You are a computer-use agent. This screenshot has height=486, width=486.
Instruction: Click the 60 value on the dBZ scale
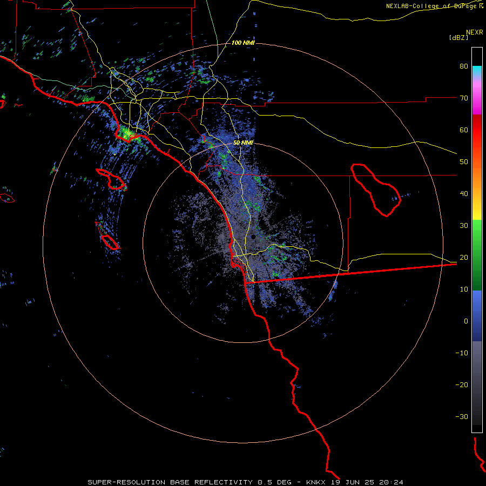(x=464, y=130)
